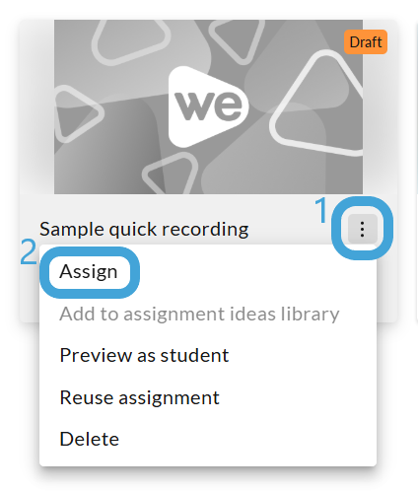418x492 pixels.
Task: Click the gray assignment thumbnail image
Action: point(208,106)
